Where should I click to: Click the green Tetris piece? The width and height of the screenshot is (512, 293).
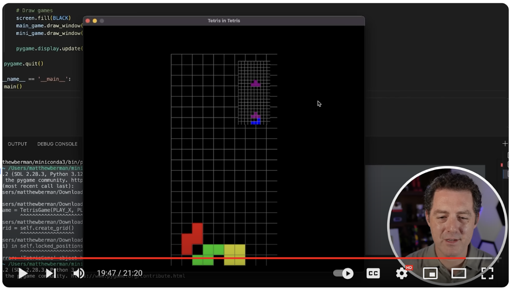[x=208, y=255]
